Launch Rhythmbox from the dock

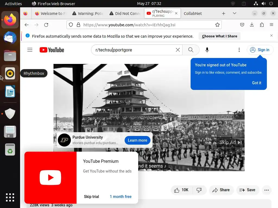(x=10, y=73)
